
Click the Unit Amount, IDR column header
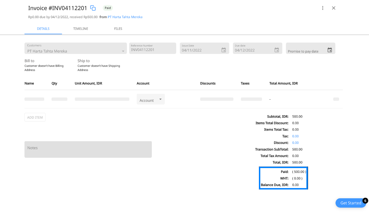click(88, 83)
